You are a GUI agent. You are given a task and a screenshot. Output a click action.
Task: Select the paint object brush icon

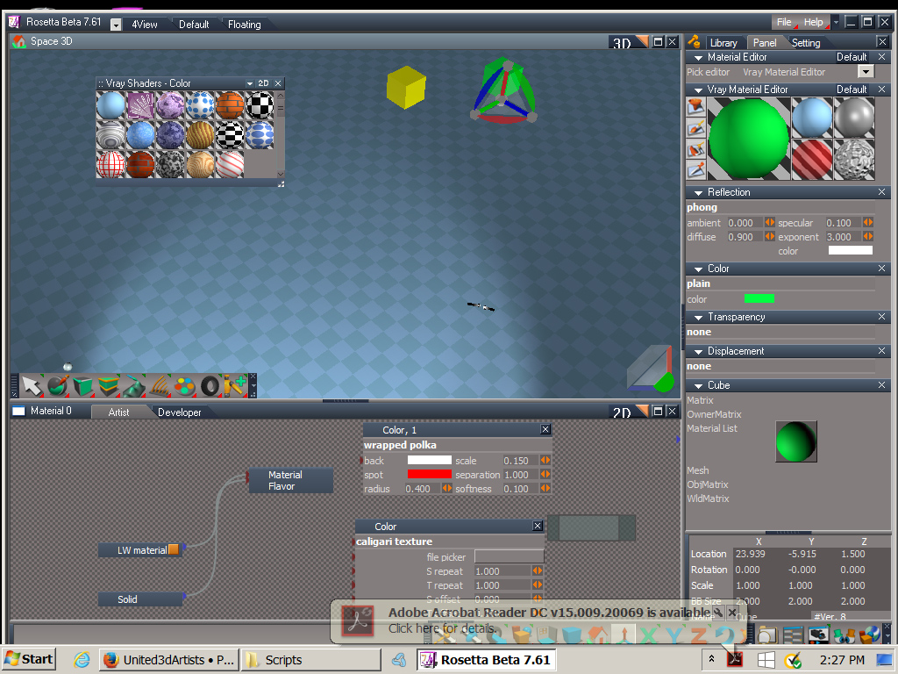tap(695, 128)
